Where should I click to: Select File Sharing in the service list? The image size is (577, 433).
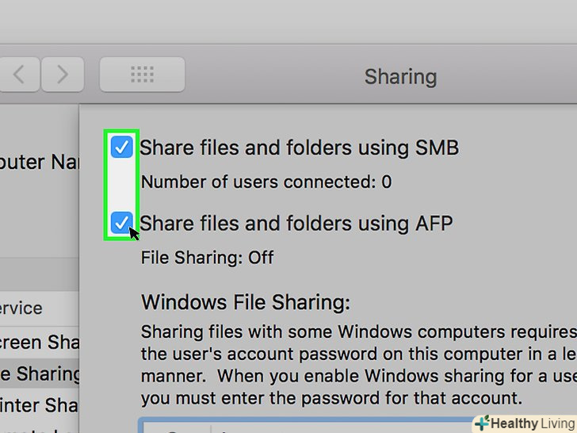coord(40,373)
